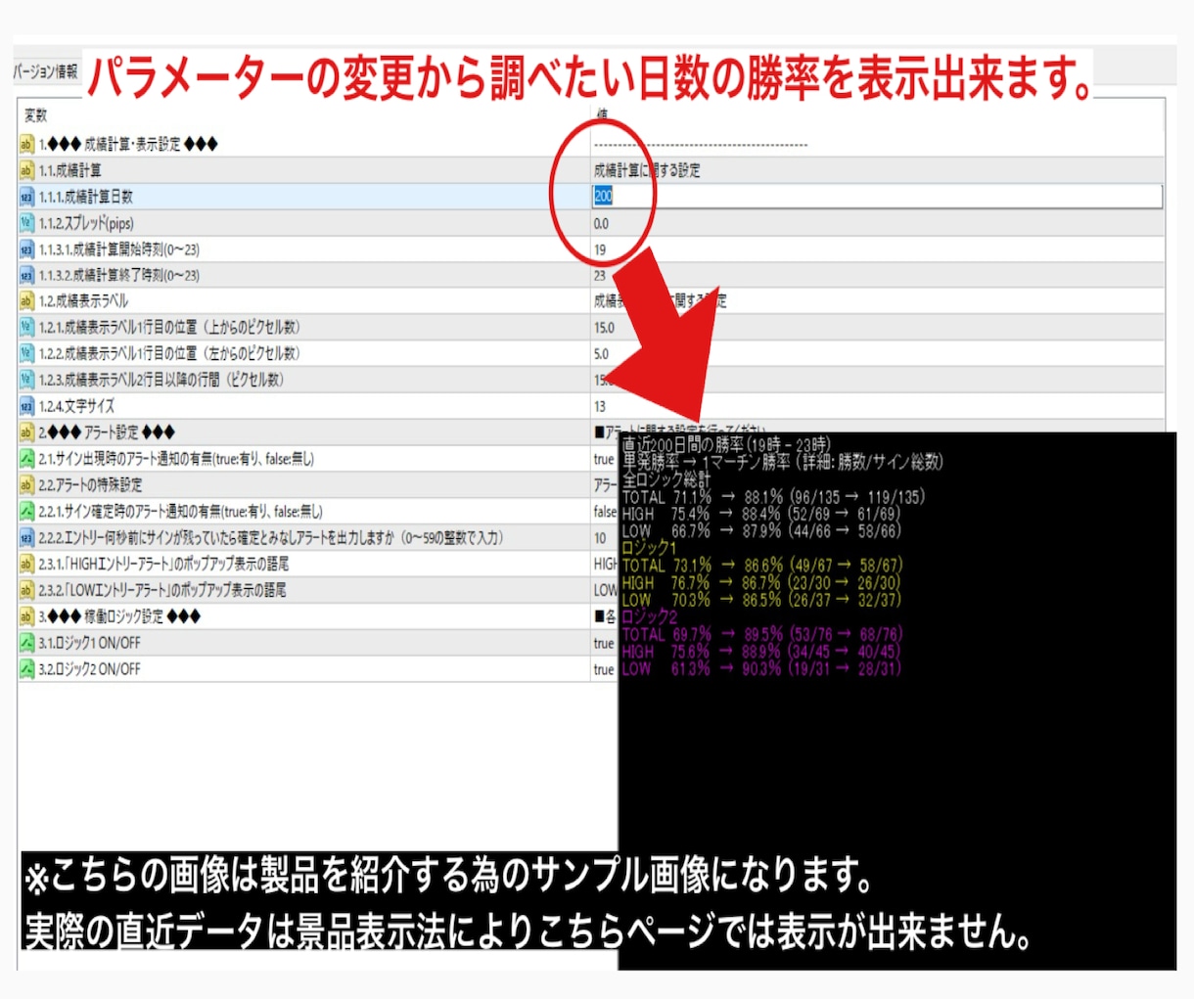Click the string icon of row 3.◆◆◆ 稼働ロジック設定

tap(26, 616)
